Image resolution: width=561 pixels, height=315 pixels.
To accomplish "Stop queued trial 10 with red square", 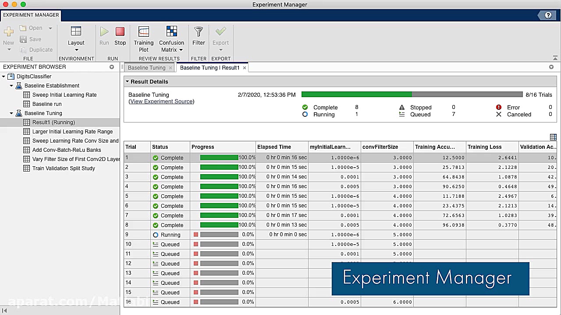I will click(196, 244).
